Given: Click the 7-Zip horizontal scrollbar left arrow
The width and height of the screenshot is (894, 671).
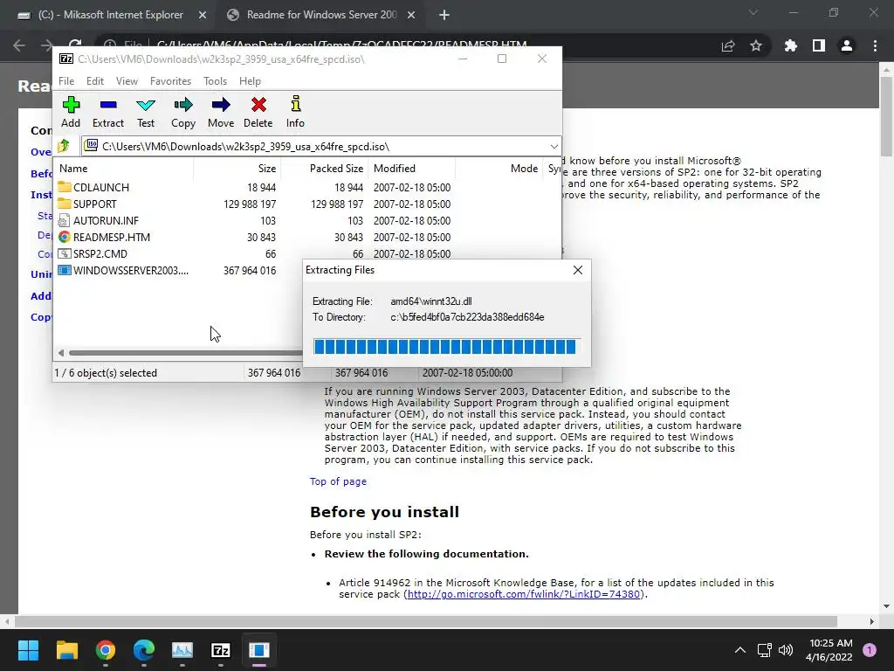Looking at the screenshot, I should click(61, 353).
